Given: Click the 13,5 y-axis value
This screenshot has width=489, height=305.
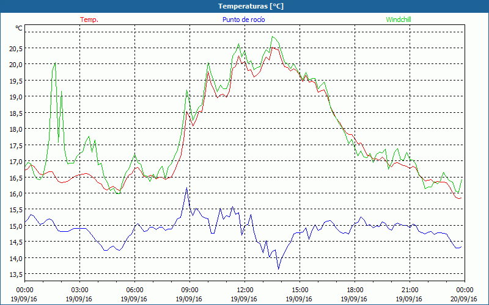Looking at the screenshot, I should [16, 274].
